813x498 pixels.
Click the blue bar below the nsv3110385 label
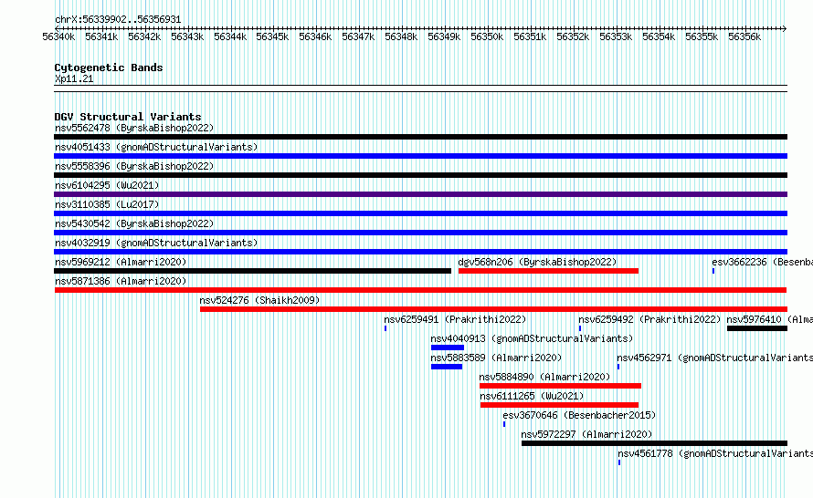[420, 213]
